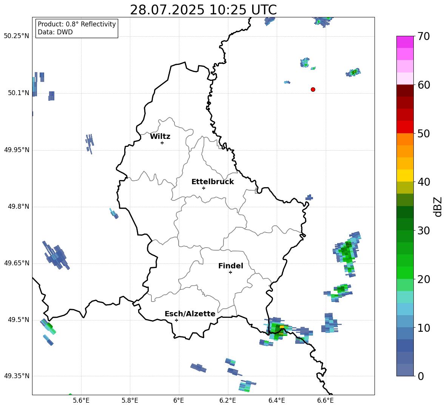Pick the dark red swatch just below 60 dBZ
The height and width of the screenshot is (408, 447).
click(405, 91)
